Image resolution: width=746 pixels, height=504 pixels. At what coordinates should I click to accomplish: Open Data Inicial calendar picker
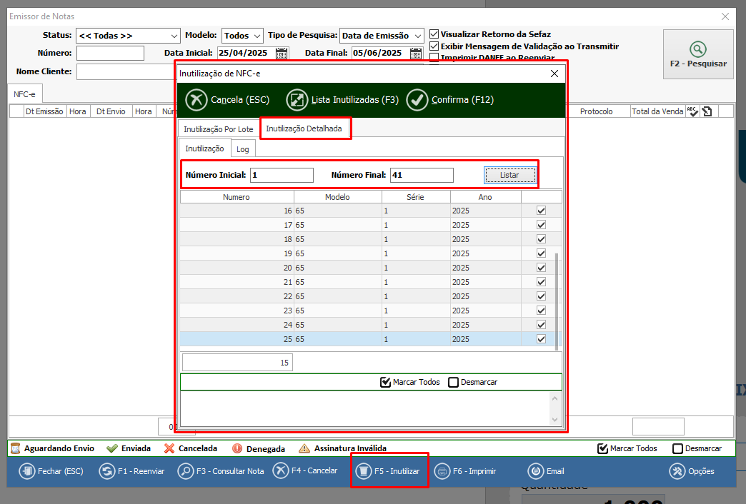(x=282, y=53)
